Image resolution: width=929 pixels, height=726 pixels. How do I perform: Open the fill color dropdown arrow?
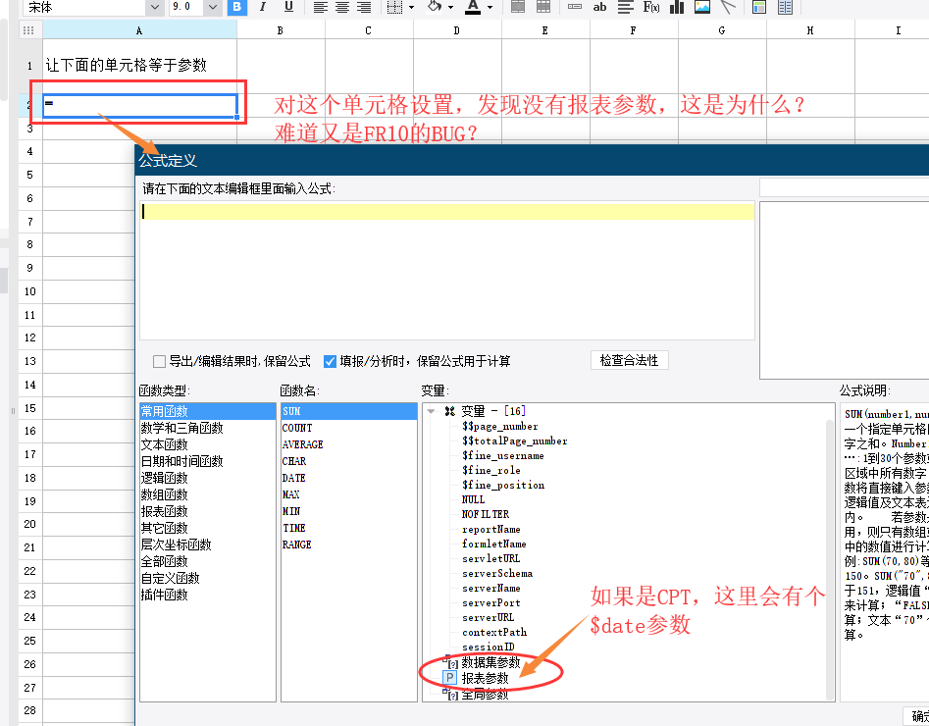coord(451,7)
